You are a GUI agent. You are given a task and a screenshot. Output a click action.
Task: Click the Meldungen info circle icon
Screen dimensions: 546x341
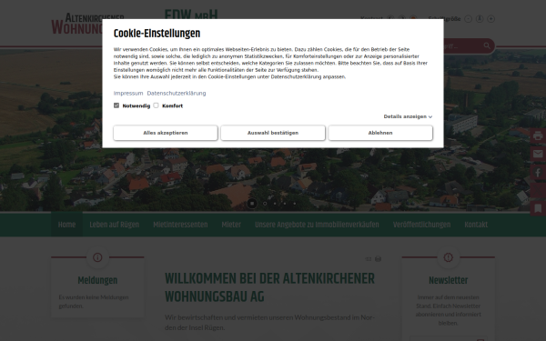[x=97, y=257]
